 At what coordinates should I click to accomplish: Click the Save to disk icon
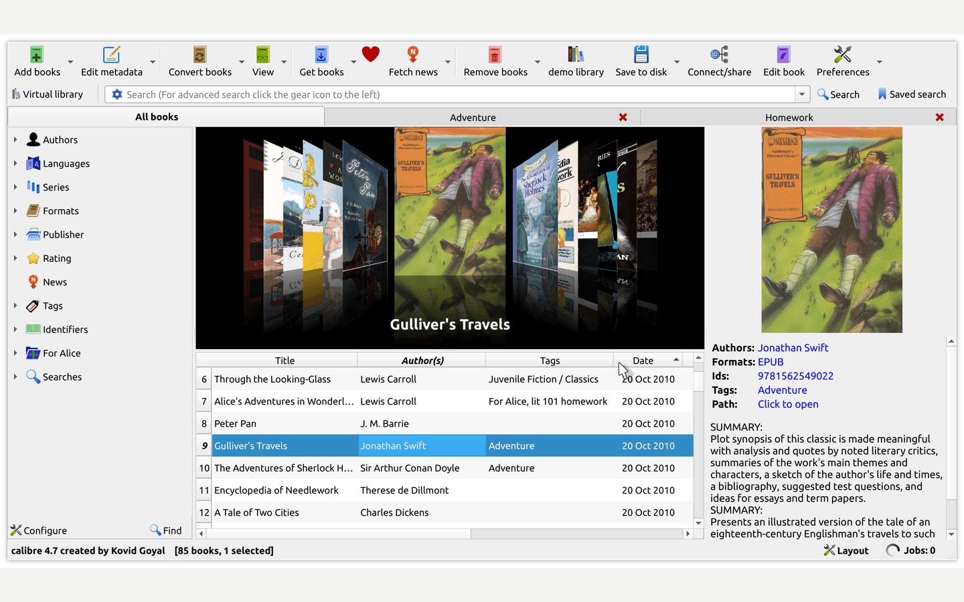[x=641, y=55]
